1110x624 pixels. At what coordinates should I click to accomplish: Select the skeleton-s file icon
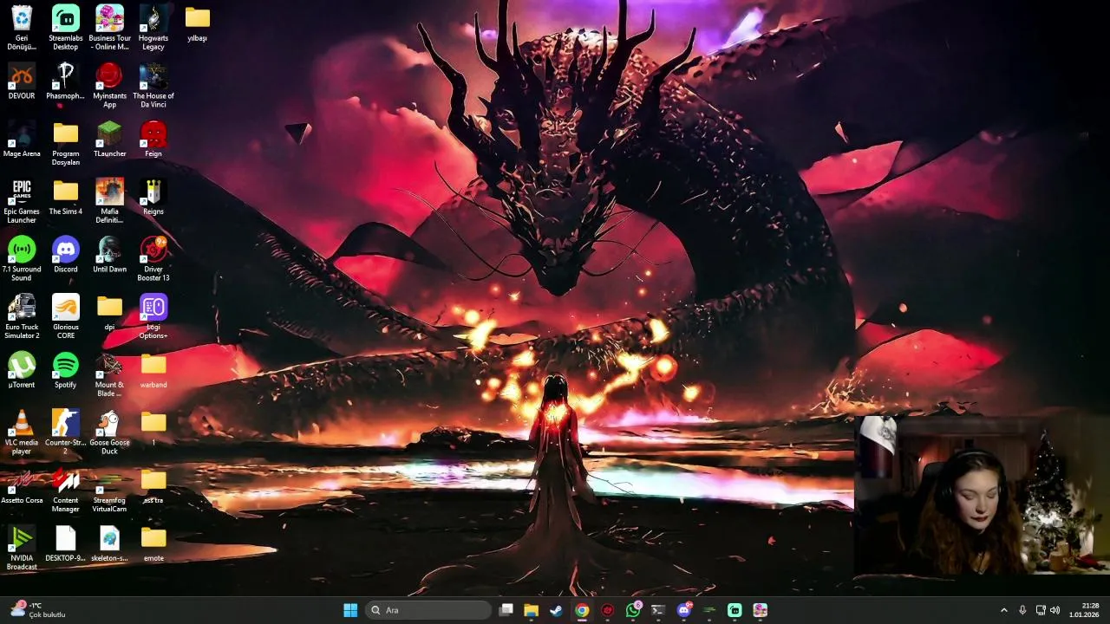[109, 543]
